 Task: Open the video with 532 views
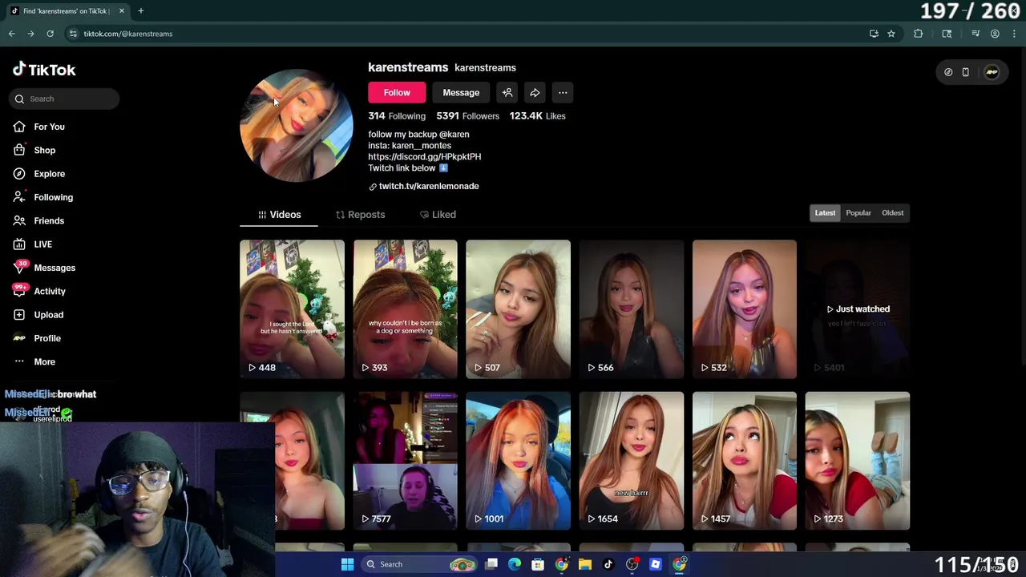(x=745, y=309)
